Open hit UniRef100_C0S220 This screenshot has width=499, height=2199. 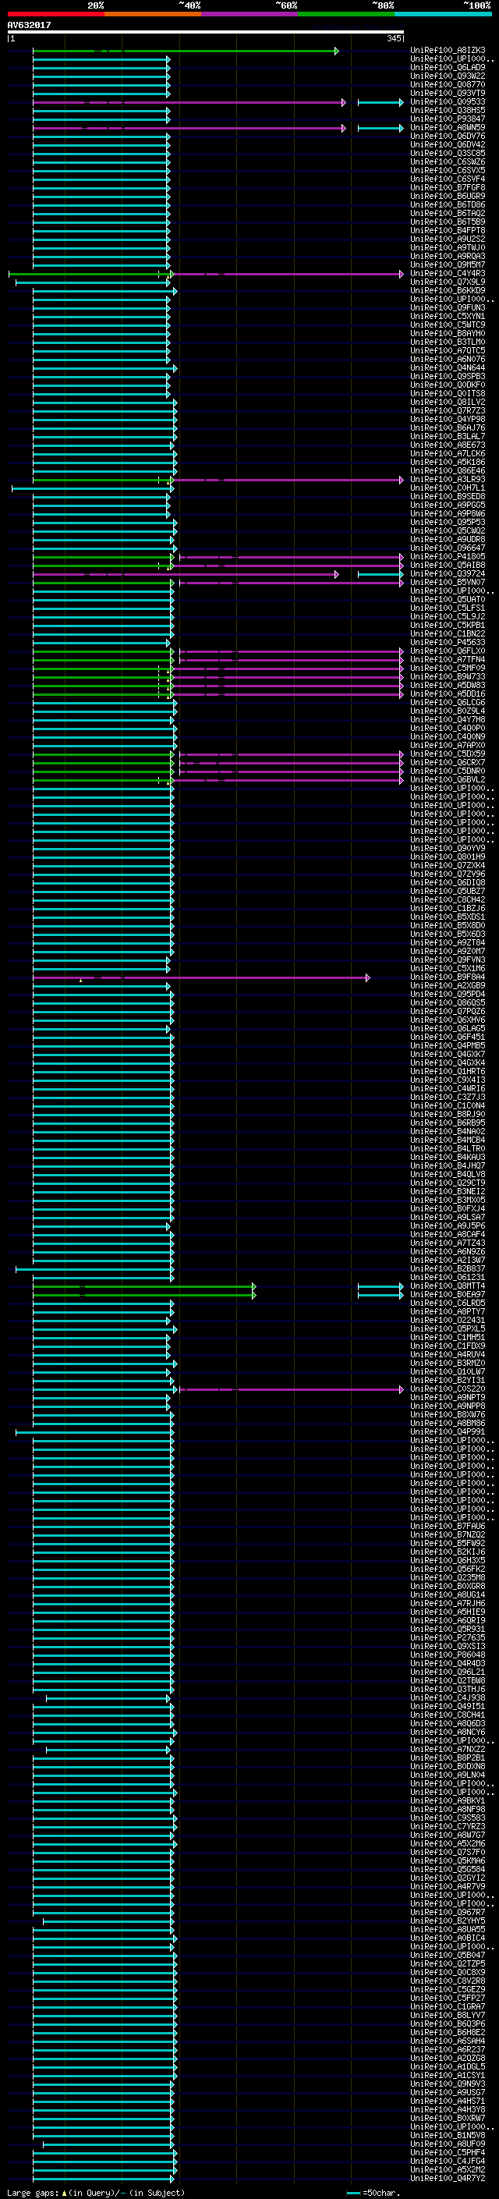coord(448,1389)
